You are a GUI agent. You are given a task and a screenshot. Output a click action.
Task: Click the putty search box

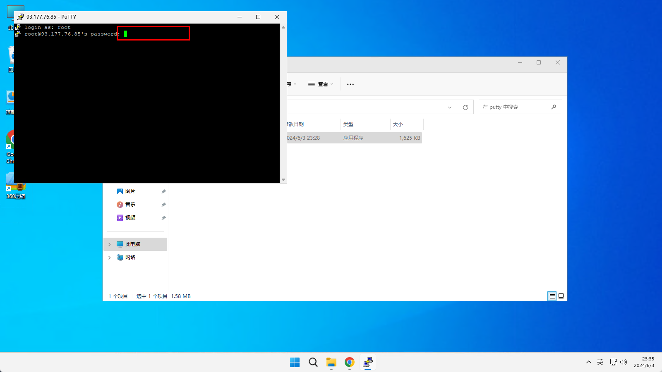coord(520,107)
